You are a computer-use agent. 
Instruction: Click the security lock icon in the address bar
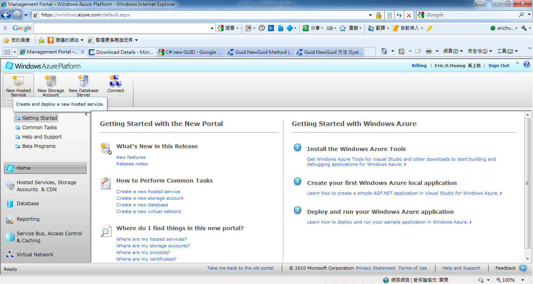[x=378, y=15]
